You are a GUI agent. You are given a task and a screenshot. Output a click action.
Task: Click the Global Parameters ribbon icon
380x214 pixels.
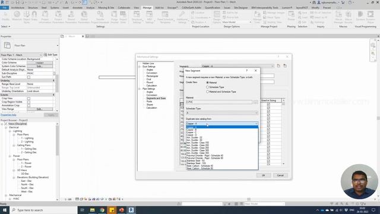(84, 17)
